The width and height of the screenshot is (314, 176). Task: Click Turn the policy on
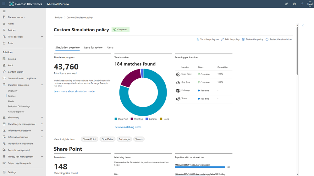point(207,39)
